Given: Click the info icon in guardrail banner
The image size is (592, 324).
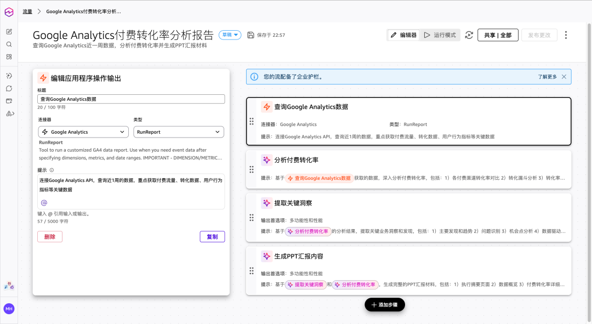Looking at the screenshot, I should pos(254,77).
